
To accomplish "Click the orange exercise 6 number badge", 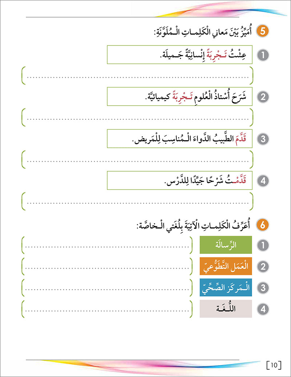I will click(263, 225).
